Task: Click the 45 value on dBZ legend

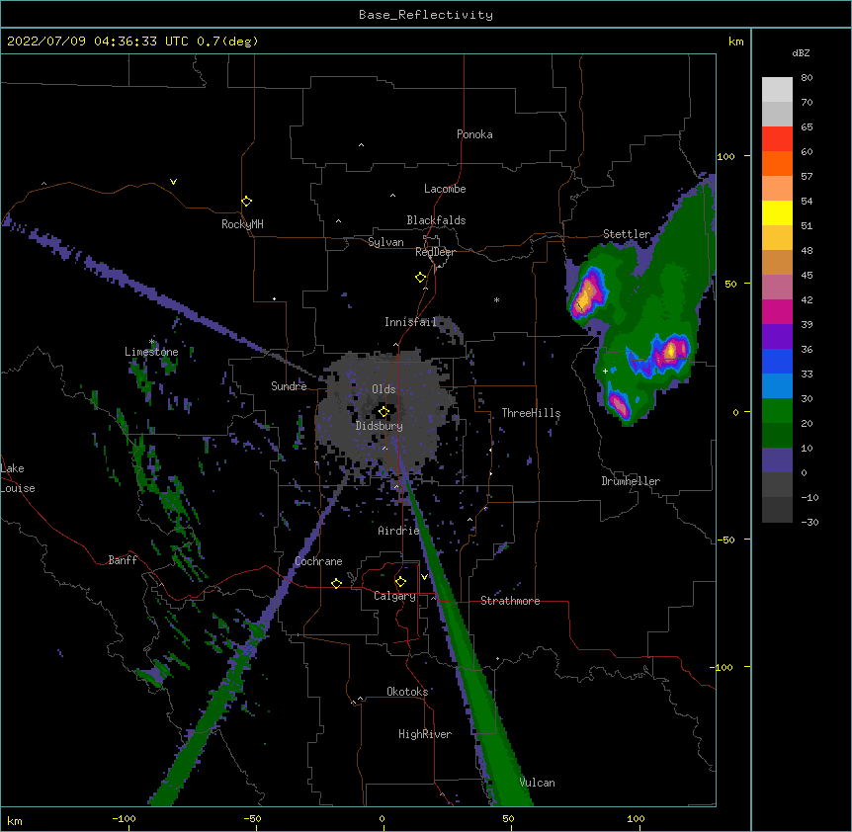Action: point(807,276)
